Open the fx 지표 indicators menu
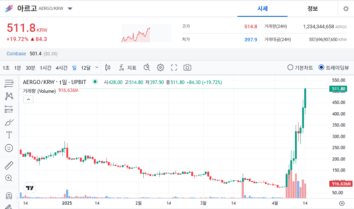This screenshot has height=209, width=354. coord(127,67)
